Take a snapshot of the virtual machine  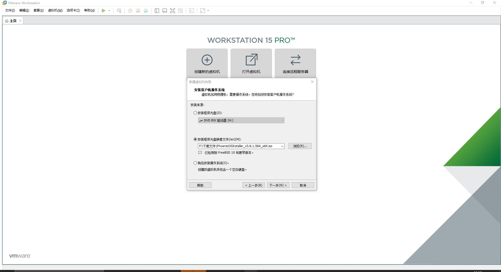tap(130, 11)
